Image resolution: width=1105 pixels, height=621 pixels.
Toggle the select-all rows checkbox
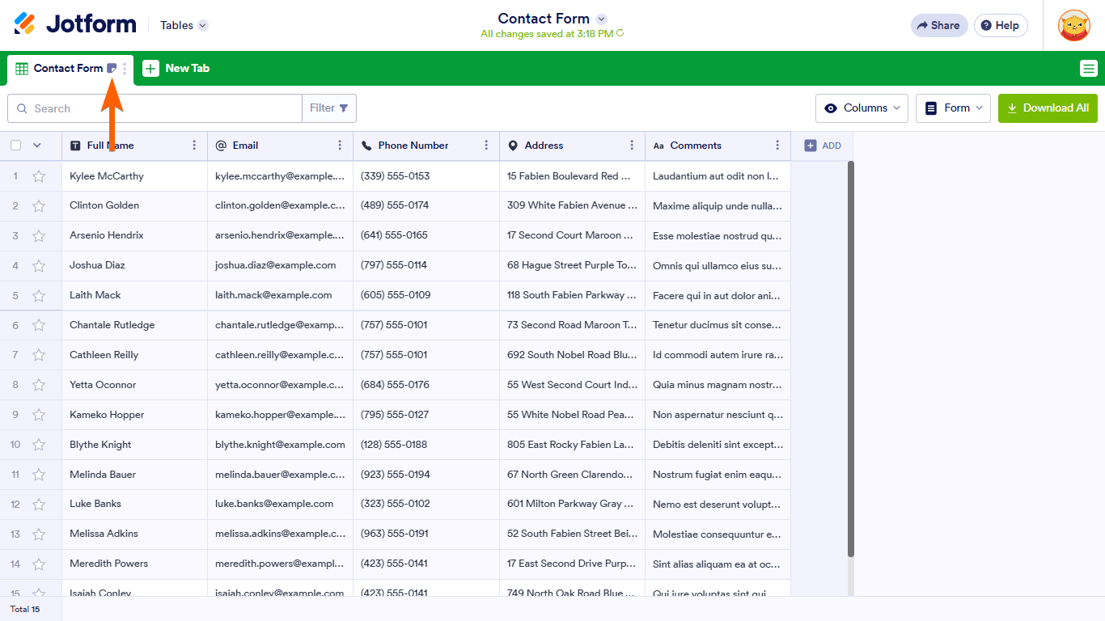click(x=16, y=146)
